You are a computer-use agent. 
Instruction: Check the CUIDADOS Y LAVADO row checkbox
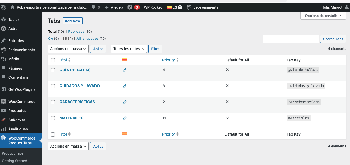click(x=53, y=86)
